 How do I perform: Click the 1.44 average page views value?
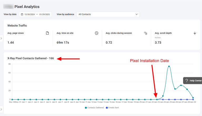tap(11, 43)
